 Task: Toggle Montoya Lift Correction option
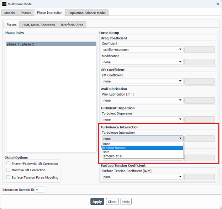point(8,170)
